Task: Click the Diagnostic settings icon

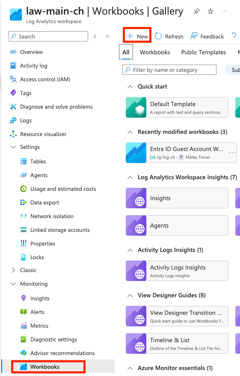Action: coord(24,339)
